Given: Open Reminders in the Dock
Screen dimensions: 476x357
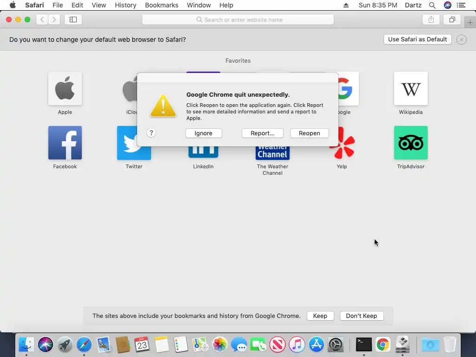Looking at the screenshot, I should (181, 344).
